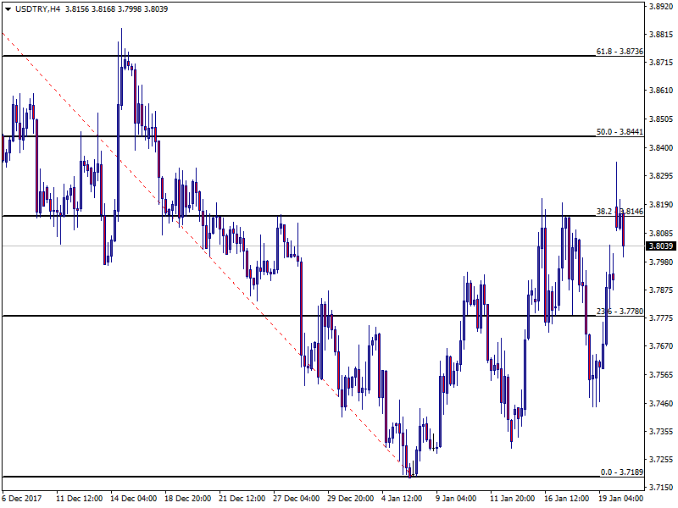678x508 pixels.
Task: Click the 3.8920 price axis label
Action: coord(660,6)
